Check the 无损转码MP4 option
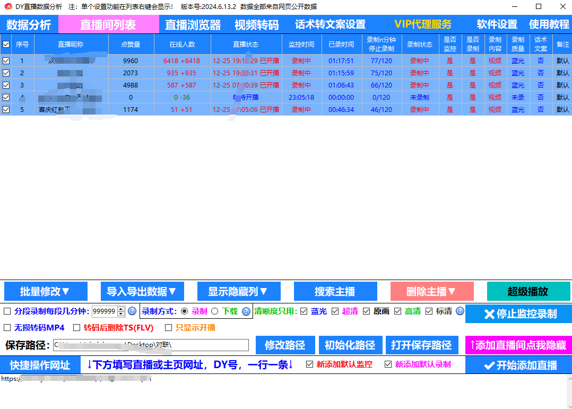 (7, 328)
